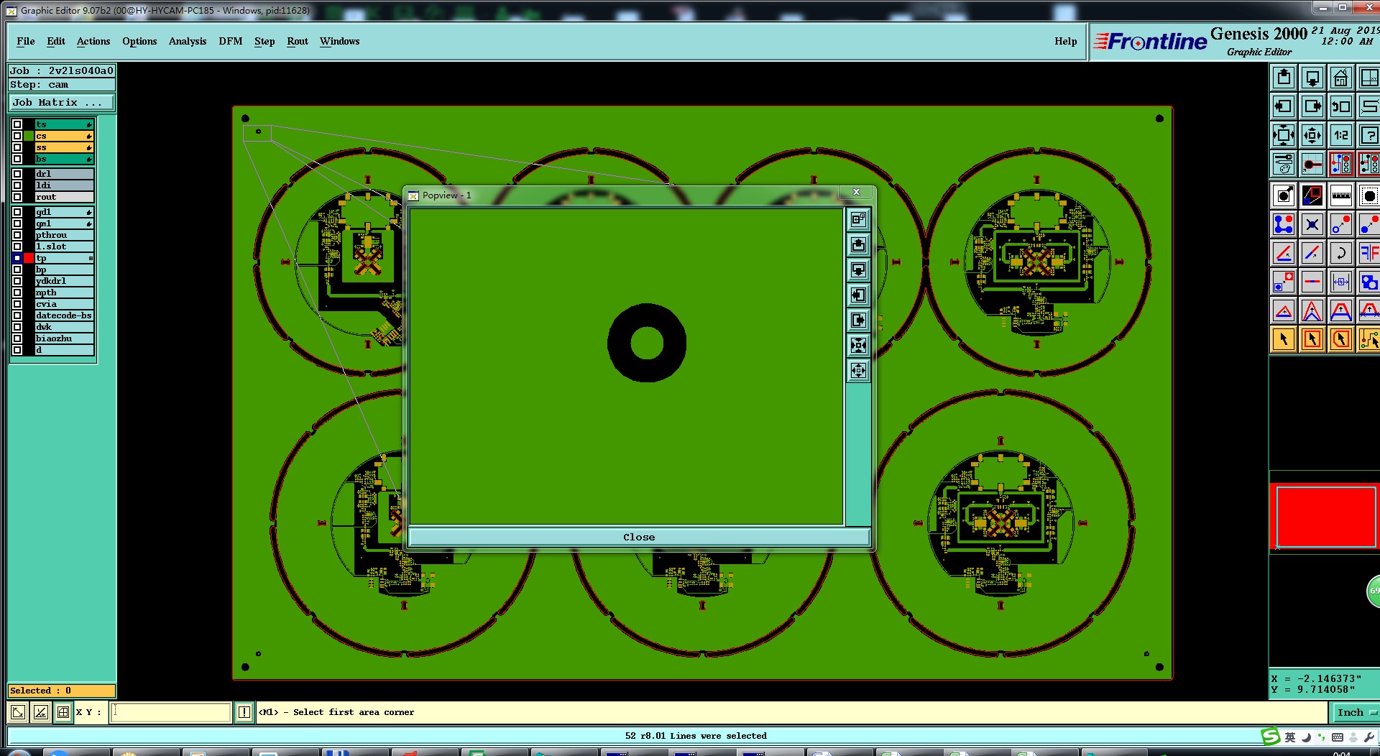Open the Analysis menu
Image resolution: width=1380 pixels, height=756 pixels.
click(x=188, y=41)
